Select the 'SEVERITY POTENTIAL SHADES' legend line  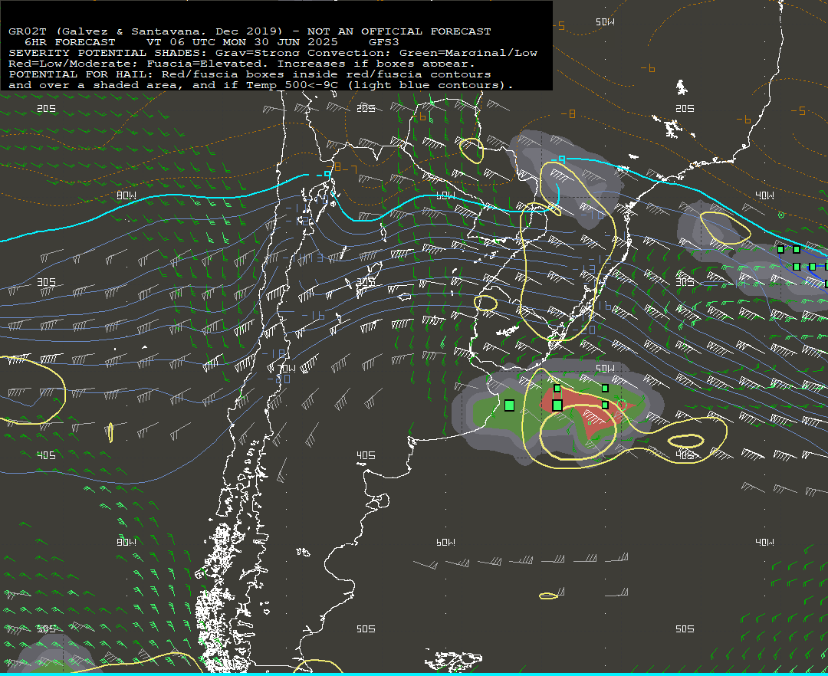pos(273,53)
